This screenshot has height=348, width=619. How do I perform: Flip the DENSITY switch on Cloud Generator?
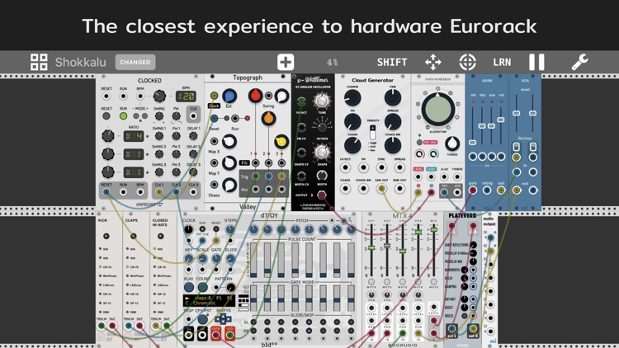[x=372, y=133]
